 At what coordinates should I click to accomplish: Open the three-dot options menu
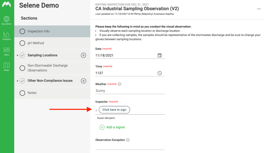(x=259, y=9)
